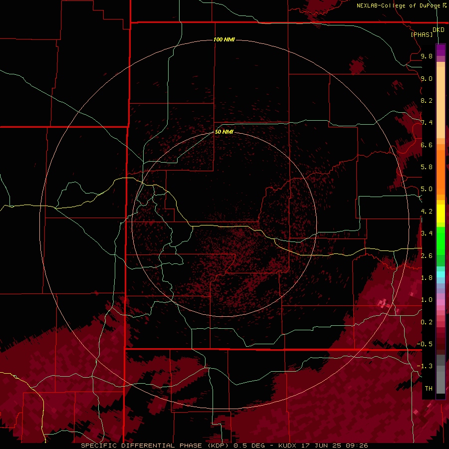Click the 5.8 value on the color scale
The width and height of the screenshot is (449, 449).
[427, 167]
